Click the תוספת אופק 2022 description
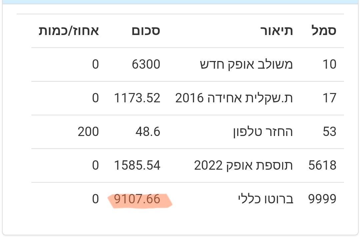Viewport: 360px width, 237px height. coord(243,165)
